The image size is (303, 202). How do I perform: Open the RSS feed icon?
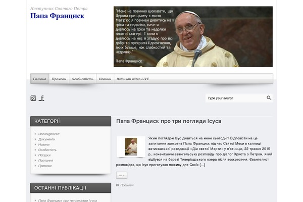33,98
